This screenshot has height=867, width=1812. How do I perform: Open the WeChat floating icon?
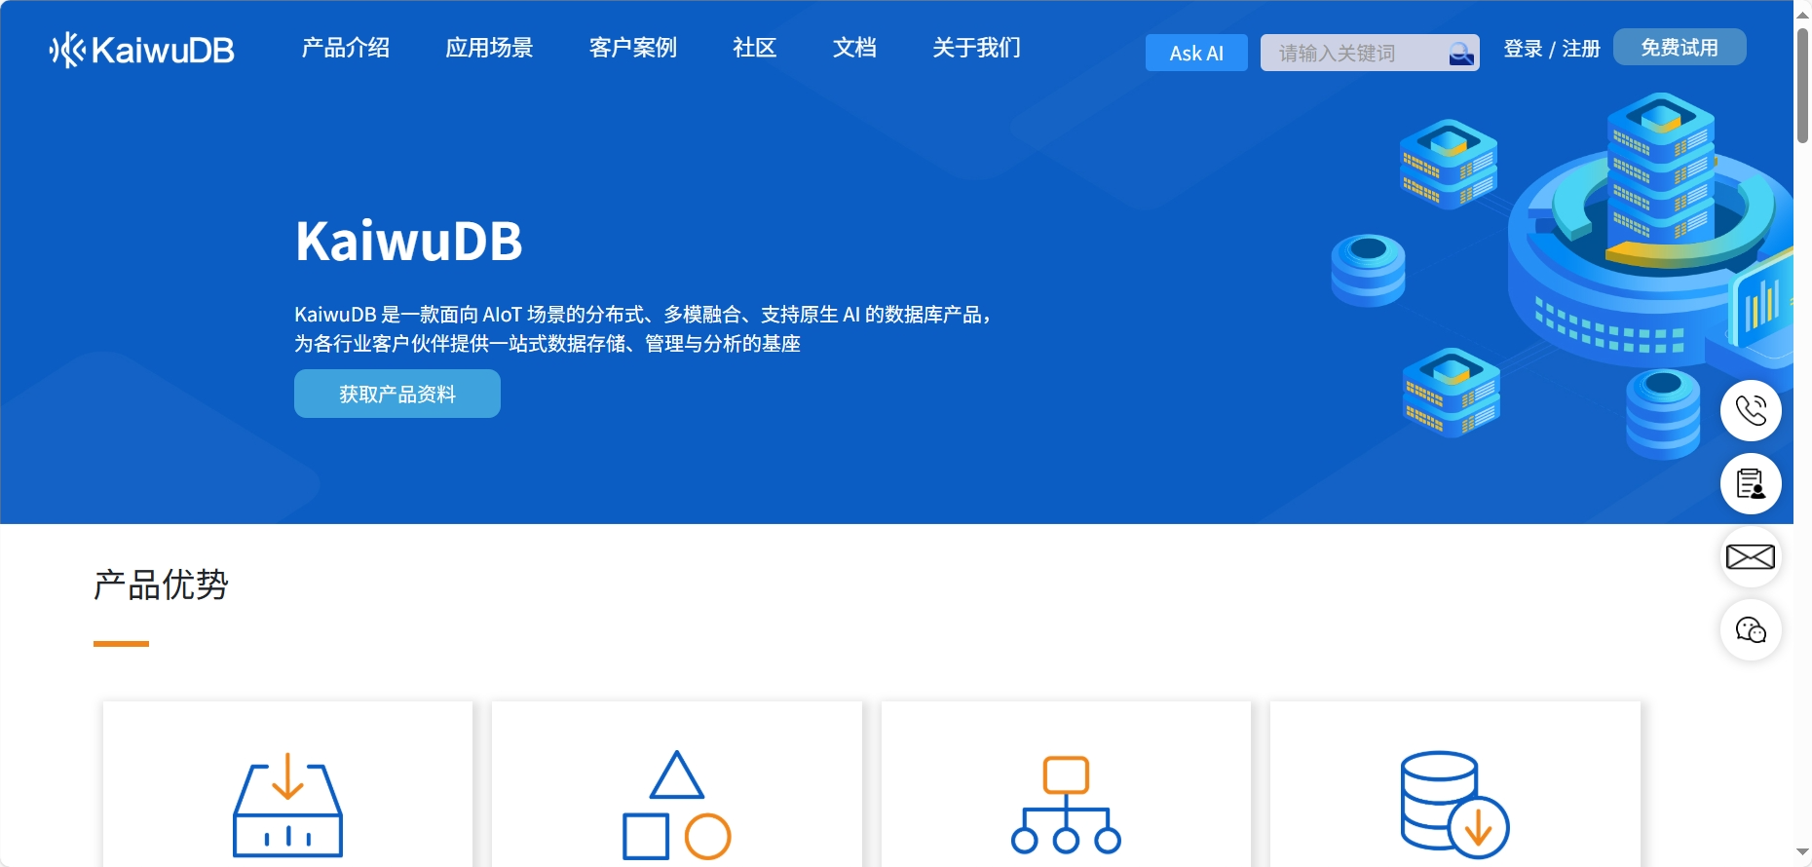[1751, 630]
